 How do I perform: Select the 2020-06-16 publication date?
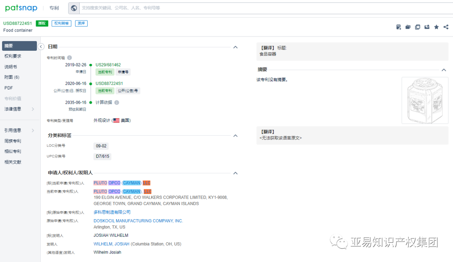[75, 83]
